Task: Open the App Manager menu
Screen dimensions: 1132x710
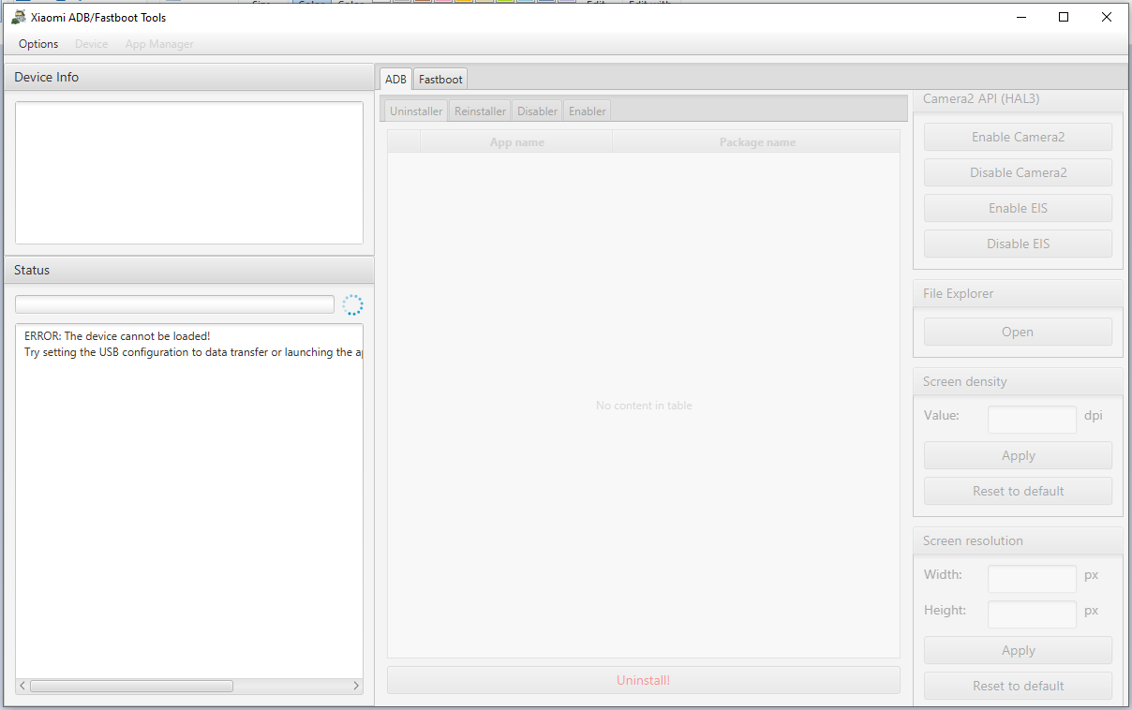Action: (x=159, y=44)
